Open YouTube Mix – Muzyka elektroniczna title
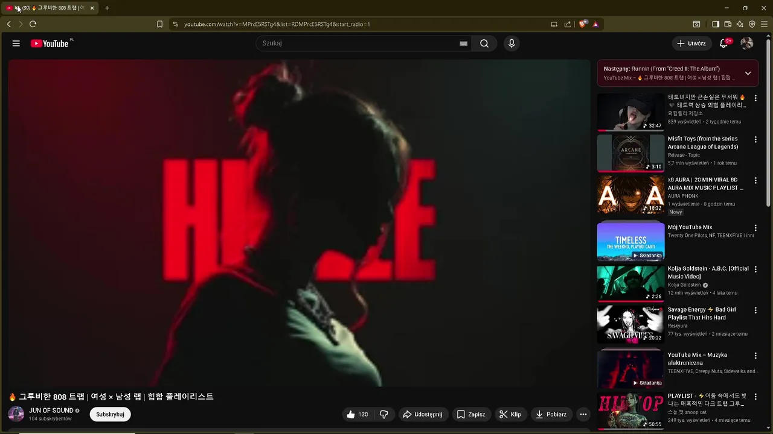Screen dimensions: 773x434 coord(698,359)
